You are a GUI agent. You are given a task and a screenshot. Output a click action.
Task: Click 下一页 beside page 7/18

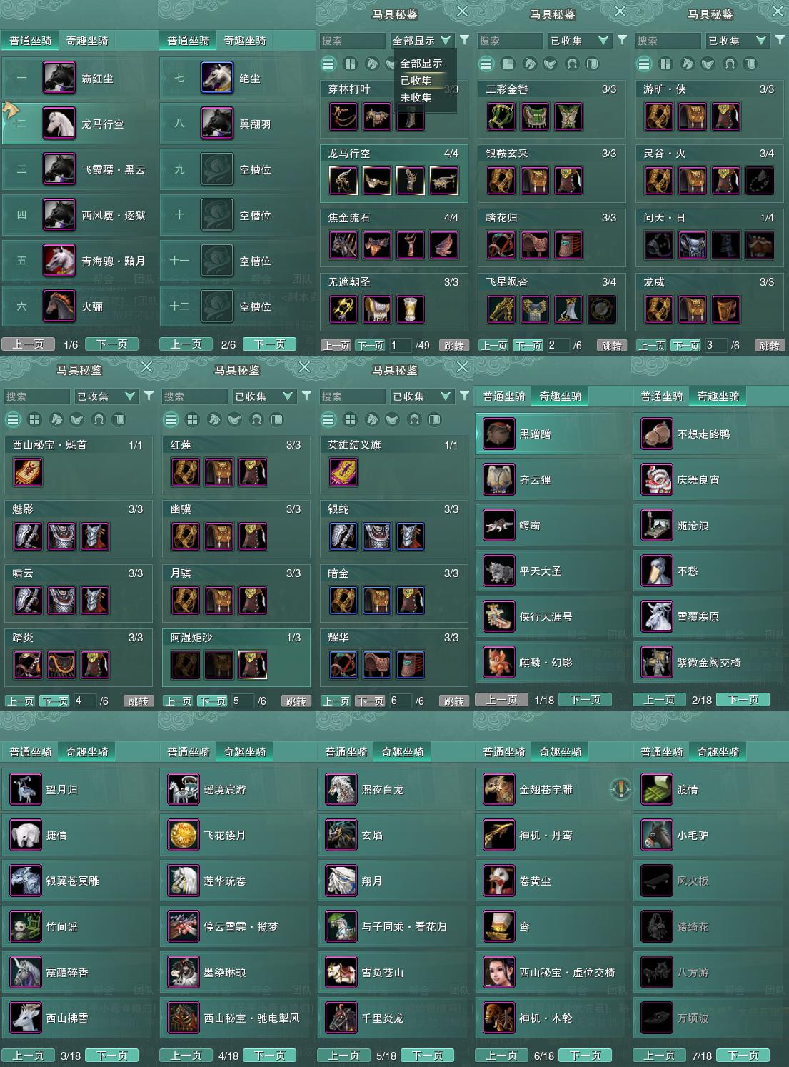coord(743,1056)
